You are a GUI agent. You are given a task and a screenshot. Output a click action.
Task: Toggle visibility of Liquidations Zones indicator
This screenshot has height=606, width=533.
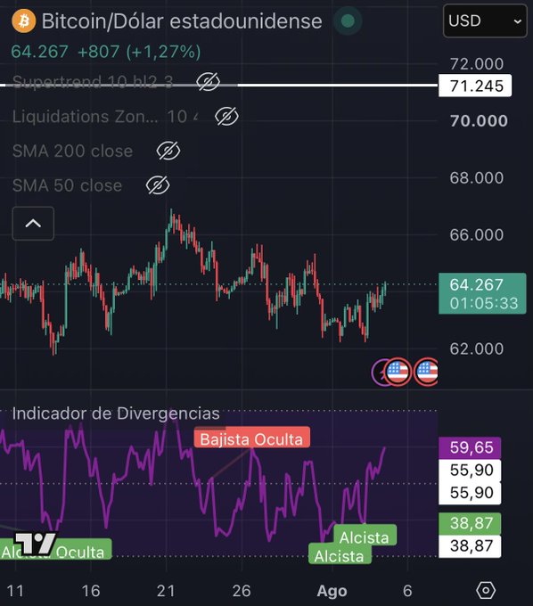(226, 117)
